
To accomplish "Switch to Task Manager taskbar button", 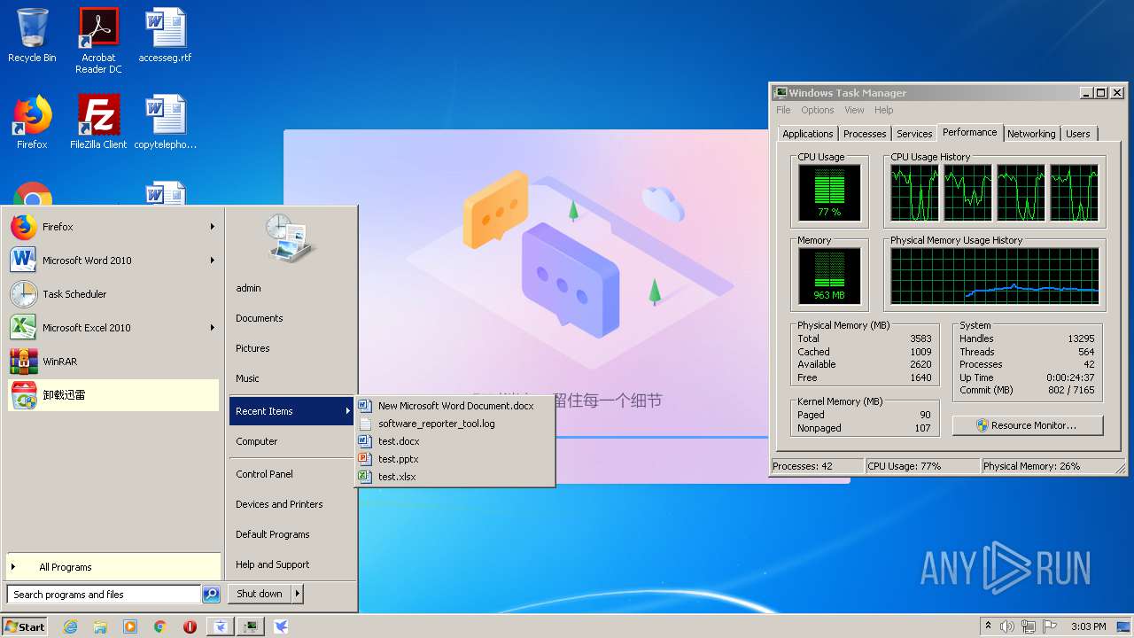I will point(251,626).
